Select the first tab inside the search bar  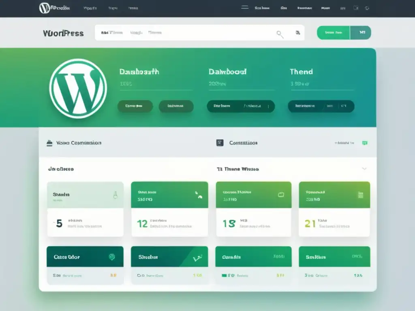point(112,32)
